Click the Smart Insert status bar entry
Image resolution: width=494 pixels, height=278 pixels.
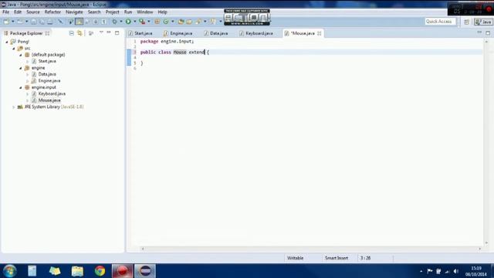coord(337,258)
